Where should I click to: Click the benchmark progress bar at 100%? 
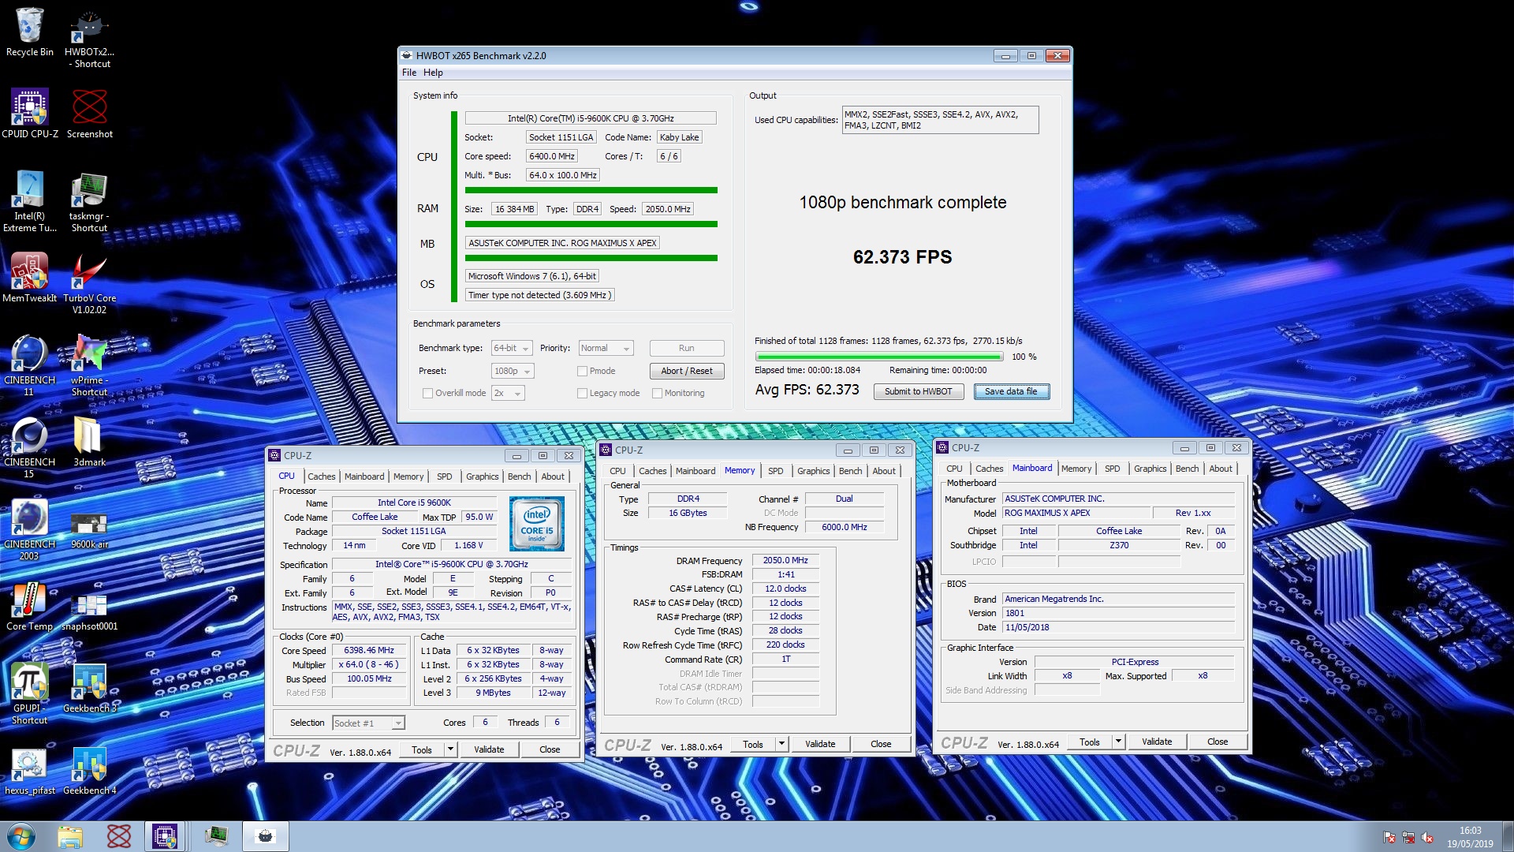pos(879,357)
